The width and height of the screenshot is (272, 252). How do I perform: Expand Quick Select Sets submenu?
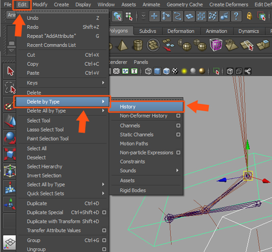pyautogui.click(x=63, y=193)
